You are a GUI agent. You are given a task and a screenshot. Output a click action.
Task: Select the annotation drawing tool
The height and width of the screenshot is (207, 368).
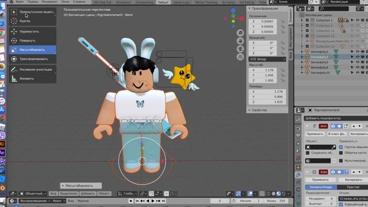coord(33,70)
